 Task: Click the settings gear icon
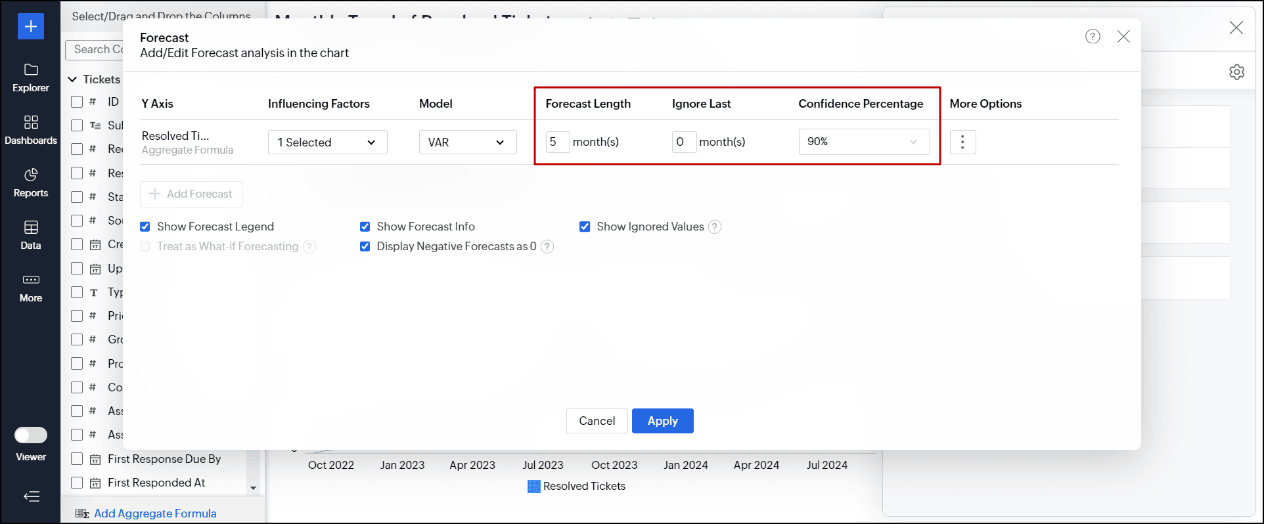coord(1236,72)
